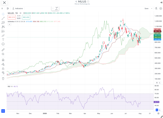163x118 pixels.
Task: Click the Aug label on time axis
Action: click(x=140, y=113)
